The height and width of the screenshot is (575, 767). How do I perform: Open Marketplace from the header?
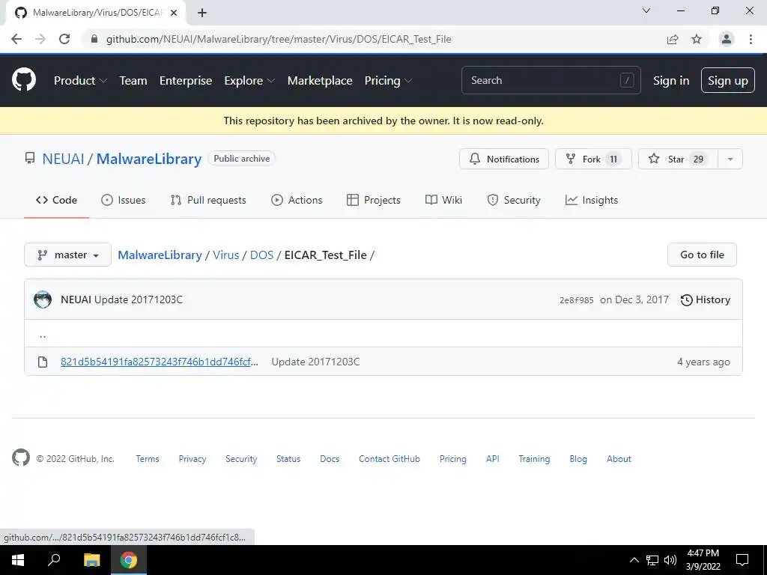click(320, 81)
